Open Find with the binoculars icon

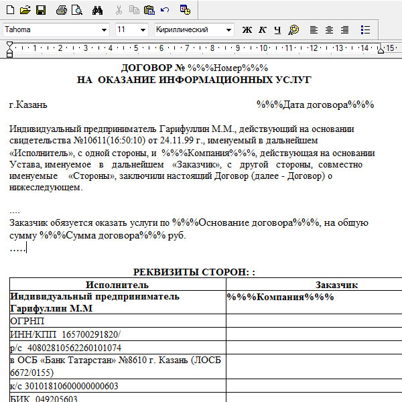tap(98, 10)
